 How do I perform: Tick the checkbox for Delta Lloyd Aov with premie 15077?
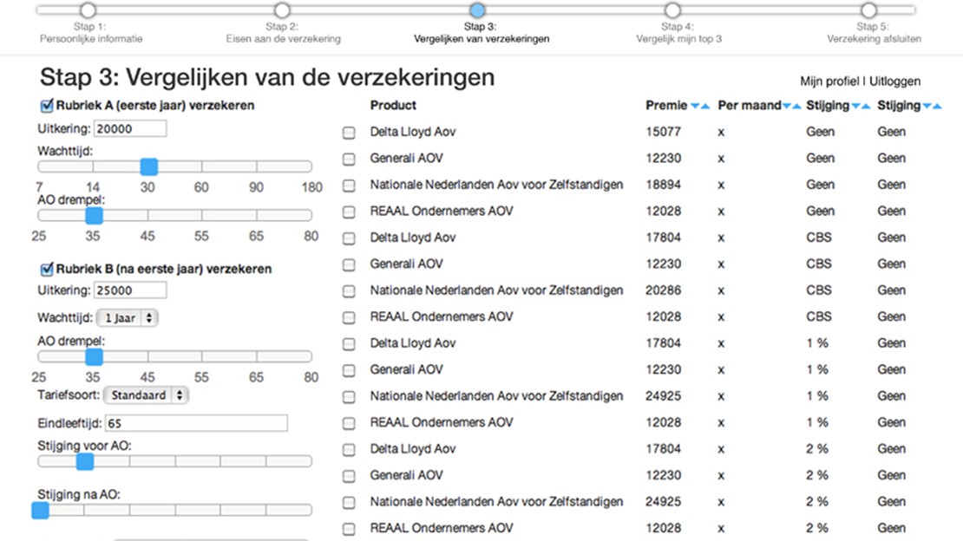349,134
